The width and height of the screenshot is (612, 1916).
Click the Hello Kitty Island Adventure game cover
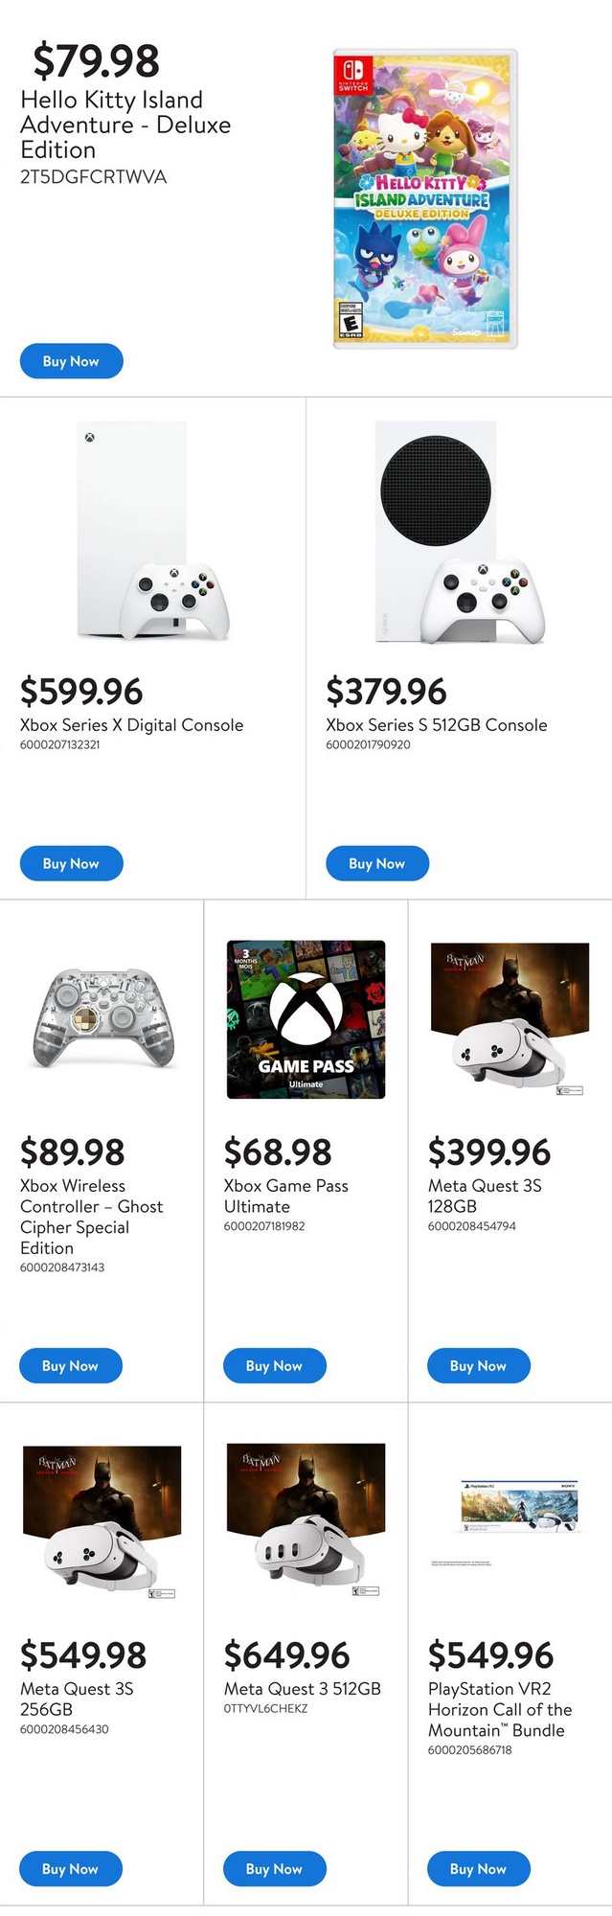(425, 198)
